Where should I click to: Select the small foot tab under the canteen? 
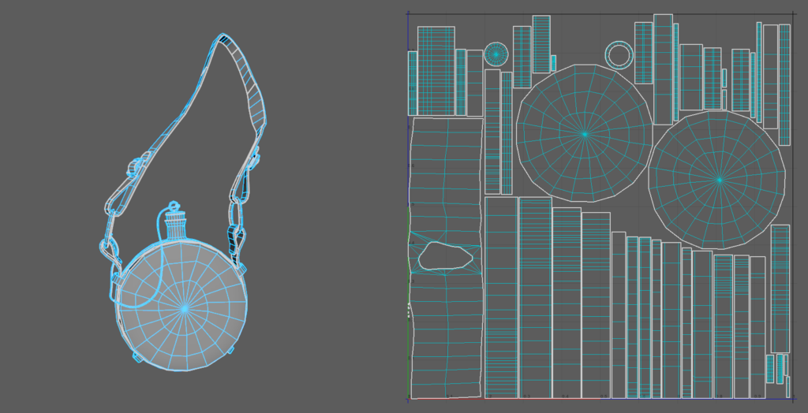tap(137, 358)
